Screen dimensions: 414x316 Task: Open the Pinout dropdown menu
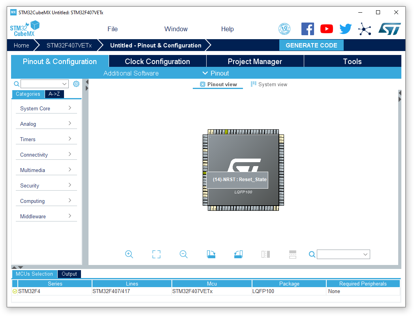coord(216,73)
